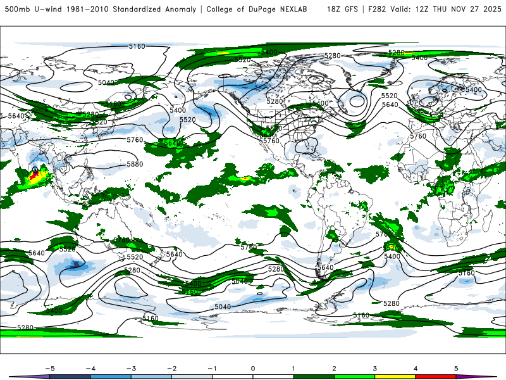Viewport: 506px width, 380px height.
Task: Click the '2' colorbar tick label
Action: click(334, 369)
